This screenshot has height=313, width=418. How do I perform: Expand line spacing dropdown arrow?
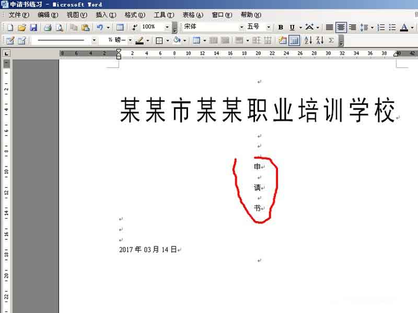pos(372,28)
